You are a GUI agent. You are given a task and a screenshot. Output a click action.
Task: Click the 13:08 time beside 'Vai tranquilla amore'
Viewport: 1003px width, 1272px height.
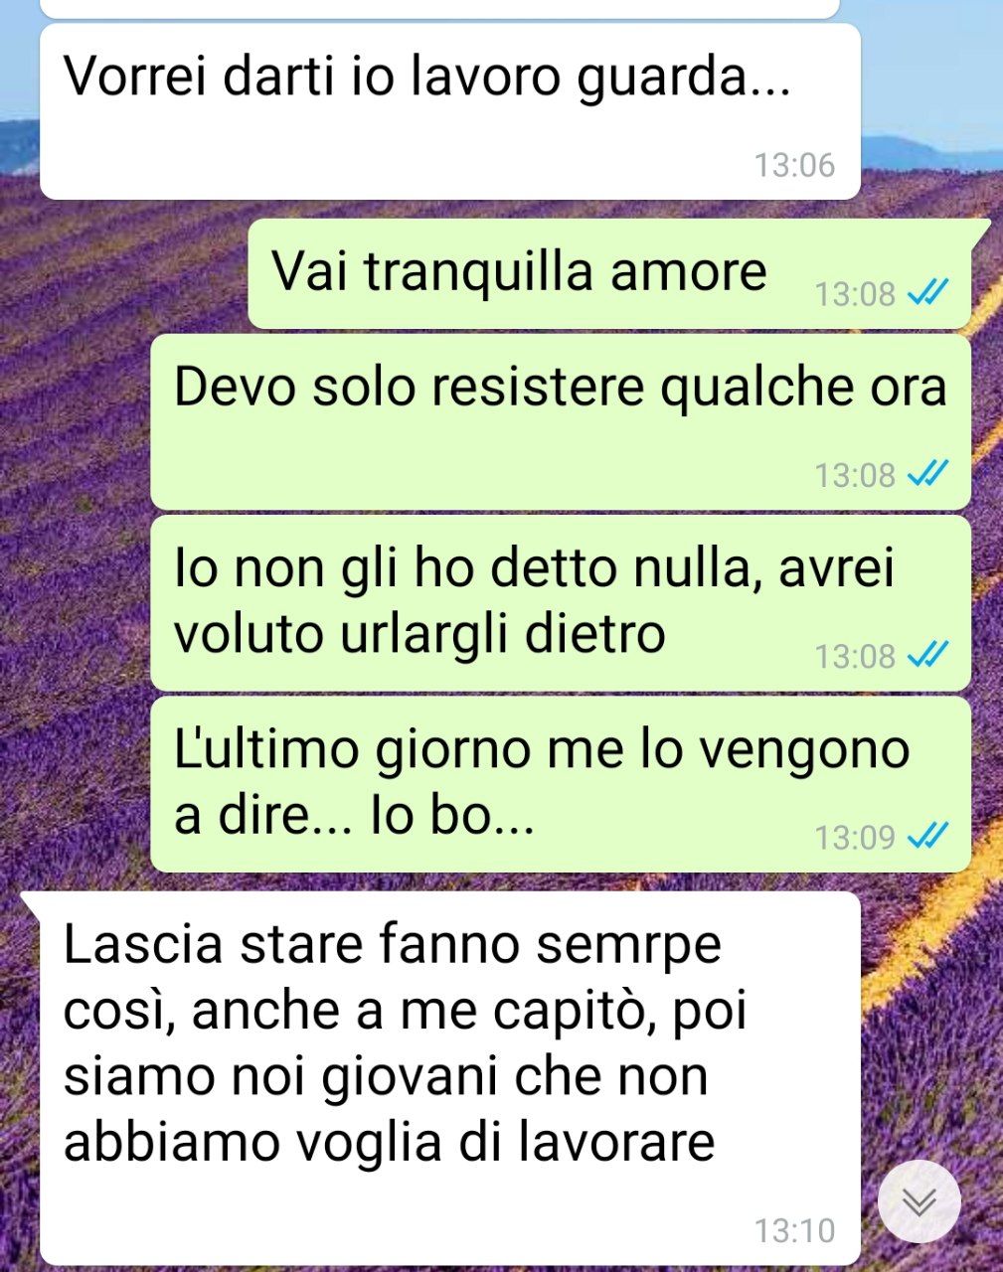(855, 294)
